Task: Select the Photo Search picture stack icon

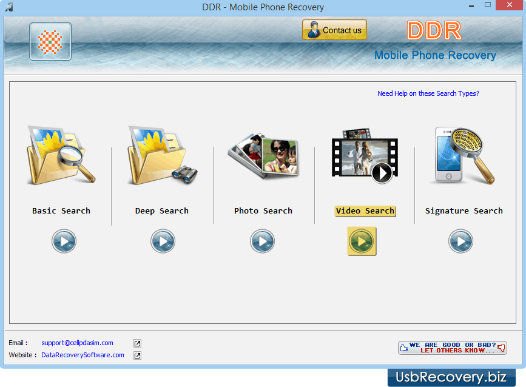Action: pos(263,155)
